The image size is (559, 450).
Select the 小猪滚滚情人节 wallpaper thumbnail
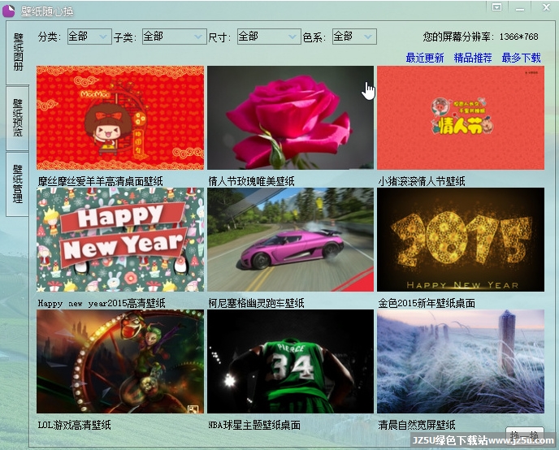pyautogui.click(x=461, y=118)
